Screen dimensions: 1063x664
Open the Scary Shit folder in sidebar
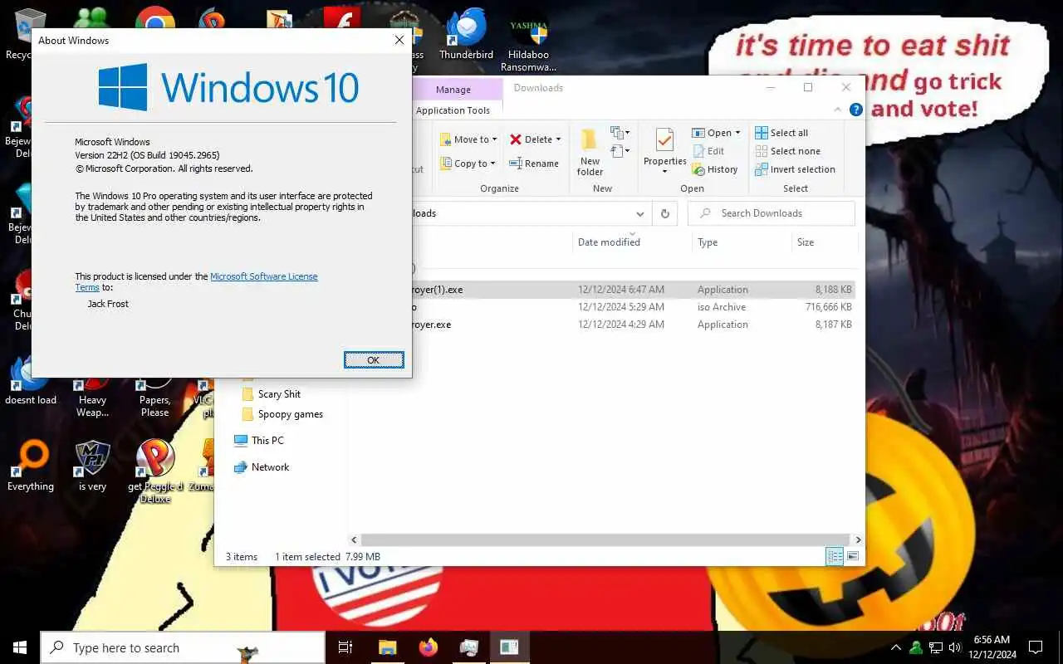click(x=279, y=394)
